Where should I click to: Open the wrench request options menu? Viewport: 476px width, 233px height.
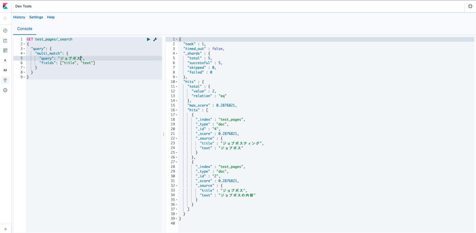155,39
